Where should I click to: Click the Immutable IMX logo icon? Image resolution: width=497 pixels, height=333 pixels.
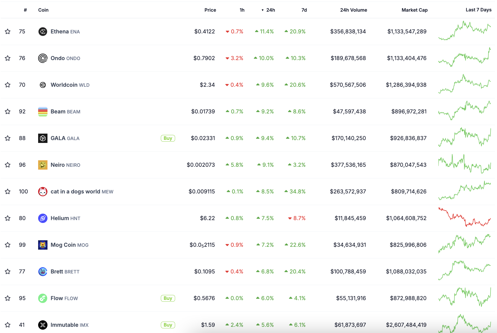tap(43, 325)
